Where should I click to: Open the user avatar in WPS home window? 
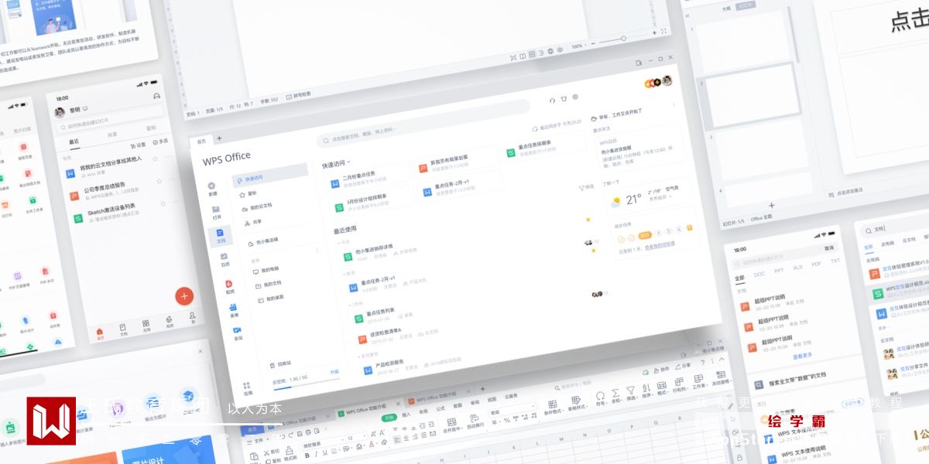[x=667, y=80]
